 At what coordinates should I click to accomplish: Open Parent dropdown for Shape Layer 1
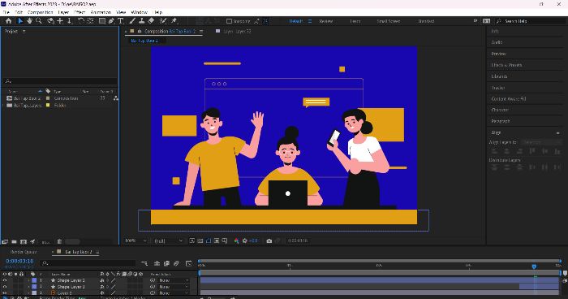[x=174, y=287]
